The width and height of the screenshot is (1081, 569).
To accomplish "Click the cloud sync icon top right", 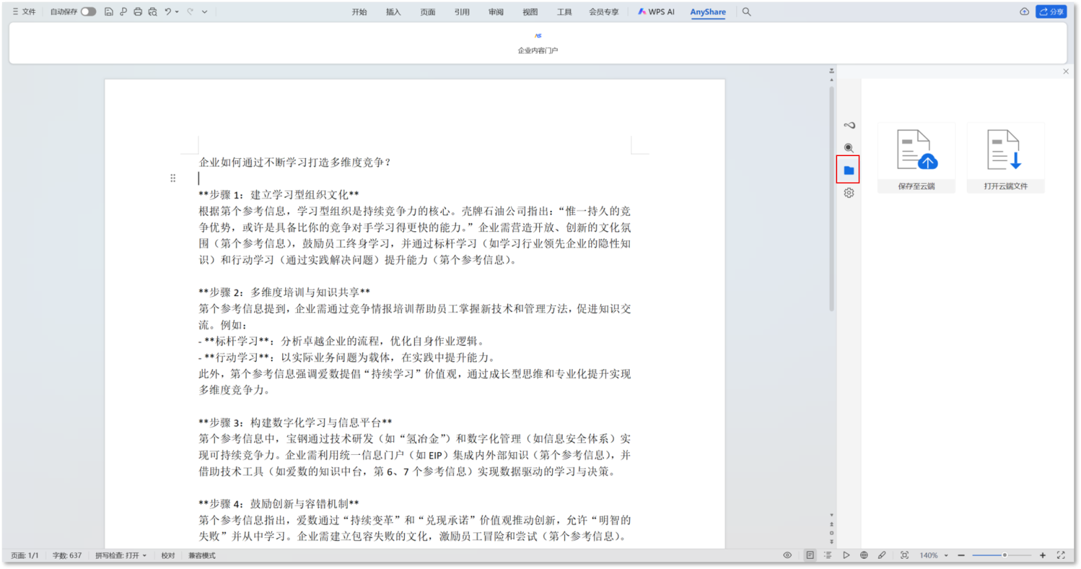I will pos(1024,11).
